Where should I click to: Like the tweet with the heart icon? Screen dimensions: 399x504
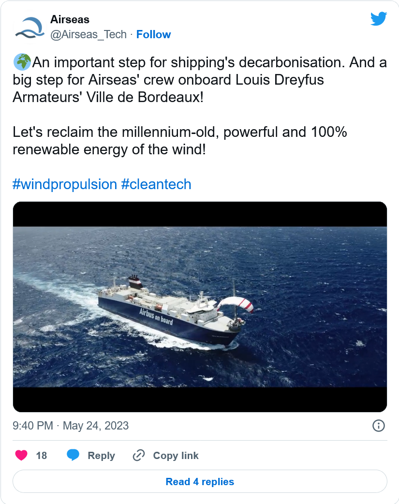click(x=21, y=455)
